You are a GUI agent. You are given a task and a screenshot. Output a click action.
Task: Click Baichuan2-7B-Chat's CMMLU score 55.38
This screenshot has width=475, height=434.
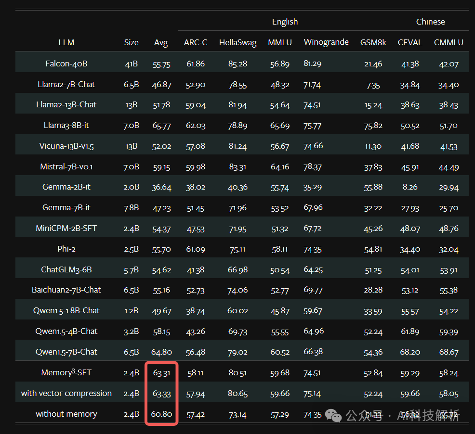449,291
